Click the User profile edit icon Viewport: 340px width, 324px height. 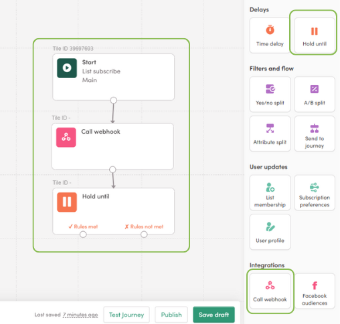click(x=270, y=226)
